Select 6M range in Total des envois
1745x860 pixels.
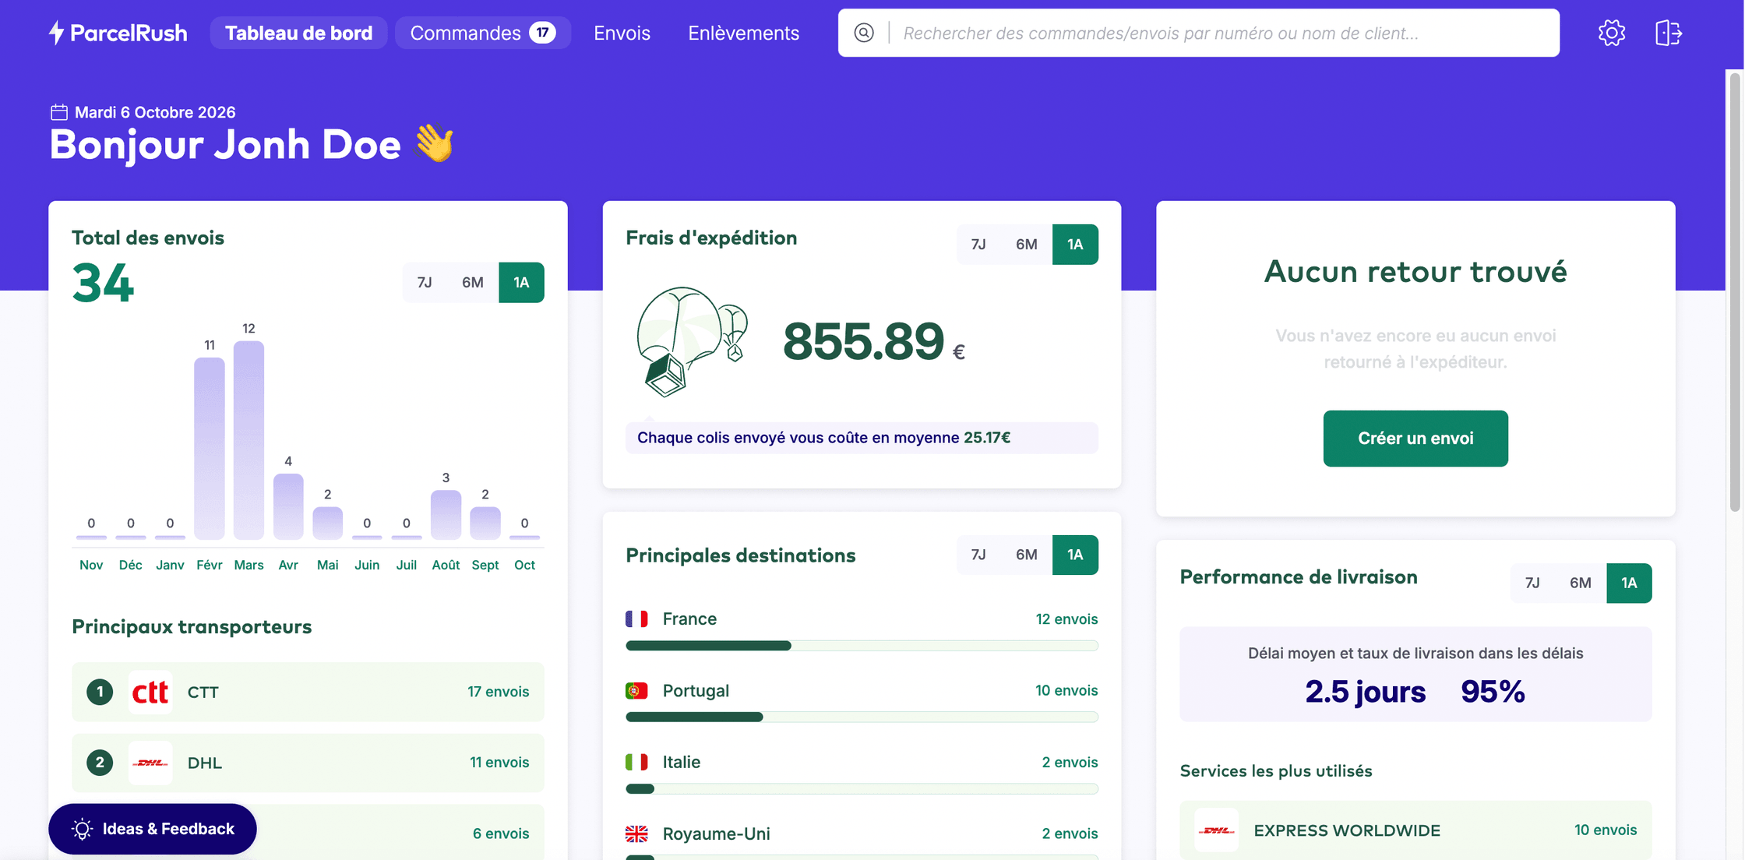(x=473, y=283)
